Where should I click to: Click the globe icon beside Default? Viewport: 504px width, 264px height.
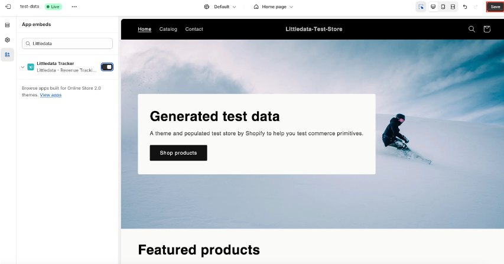pyautogui.click(x=207, y=6)
